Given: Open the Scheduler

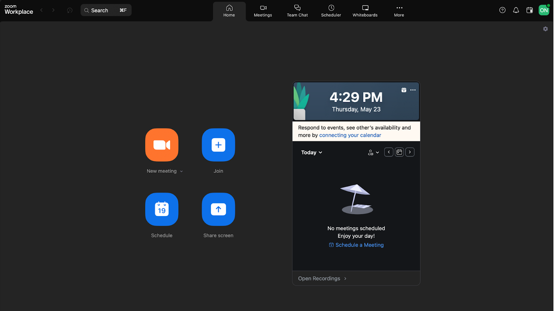Looking at the screenshot, I should click(x=331, y=10).
